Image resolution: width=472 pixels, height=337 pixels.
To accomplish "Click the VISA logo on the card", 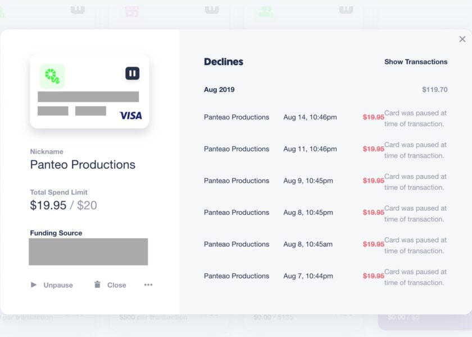I will click(130, 116).
